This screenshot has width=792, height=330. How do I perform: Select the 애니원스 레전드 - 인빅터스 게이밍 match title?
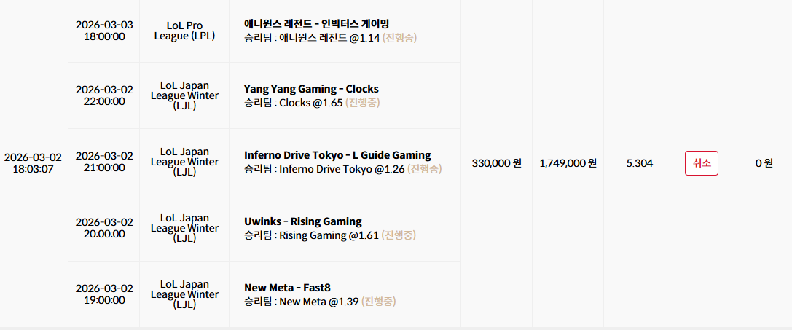317,23
